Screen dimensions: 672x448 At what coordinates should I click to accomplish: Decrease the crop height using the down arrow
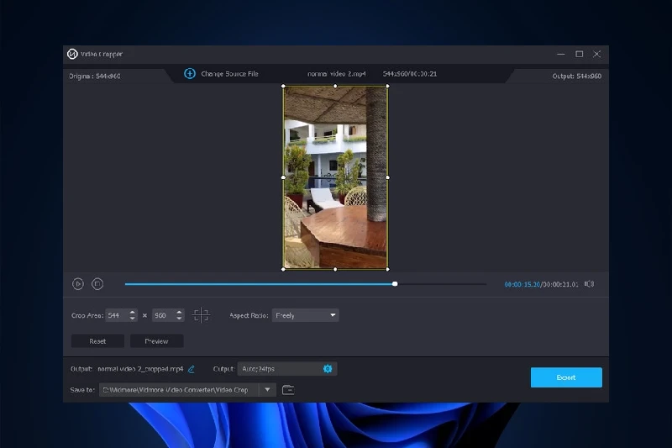pyautogui.click(x=179, y=319)
